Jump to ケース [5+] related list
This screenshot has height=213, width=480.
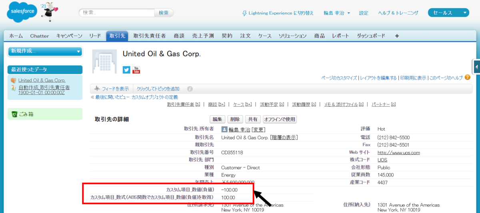point(242,105)
